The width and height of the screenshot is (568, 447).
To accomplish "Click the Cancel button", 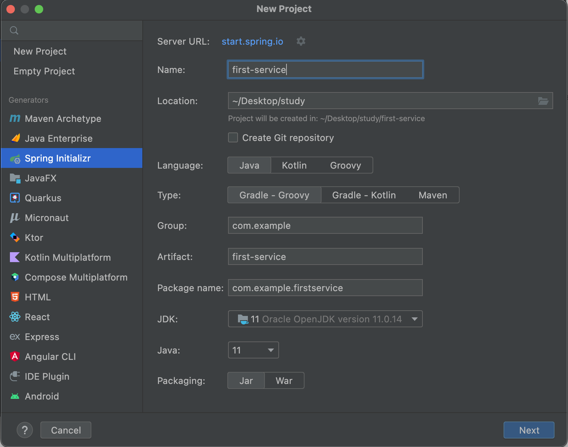I will pos(66,430).
